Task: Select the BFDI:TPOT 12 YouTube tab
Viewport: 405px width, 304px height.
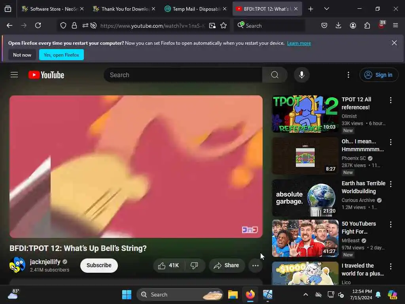Action: coord(267,9)
